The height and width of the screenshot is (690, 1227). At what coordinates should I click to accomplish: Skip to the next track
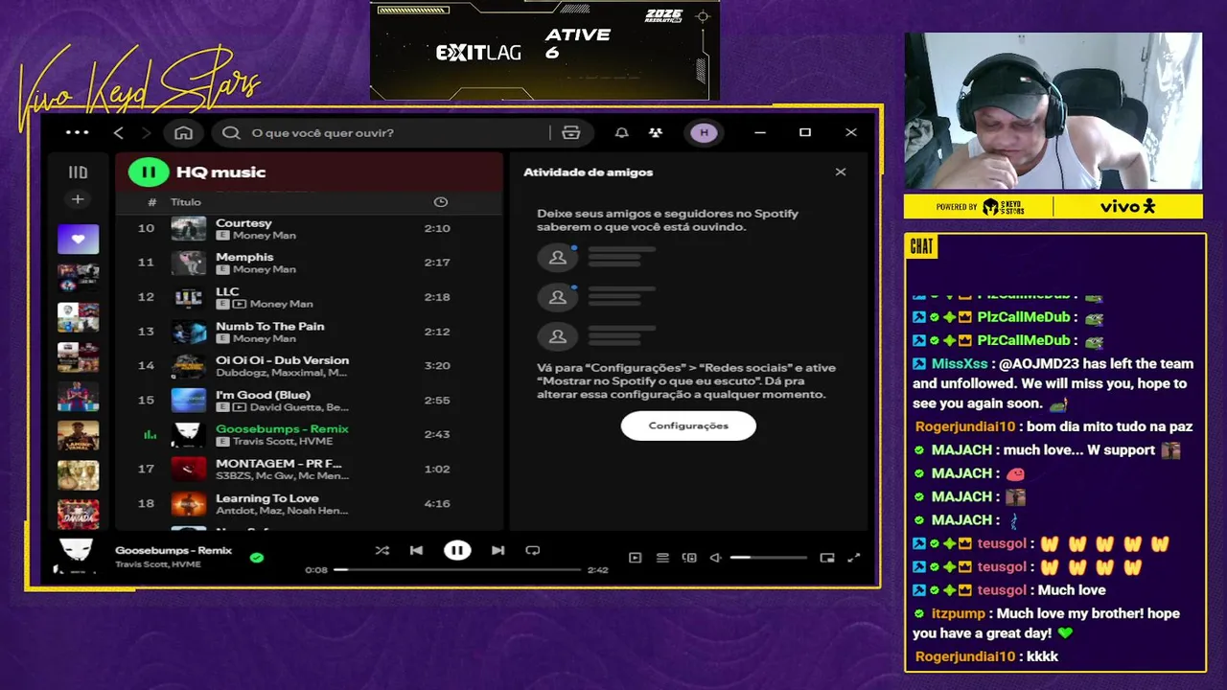coord(498,550)
